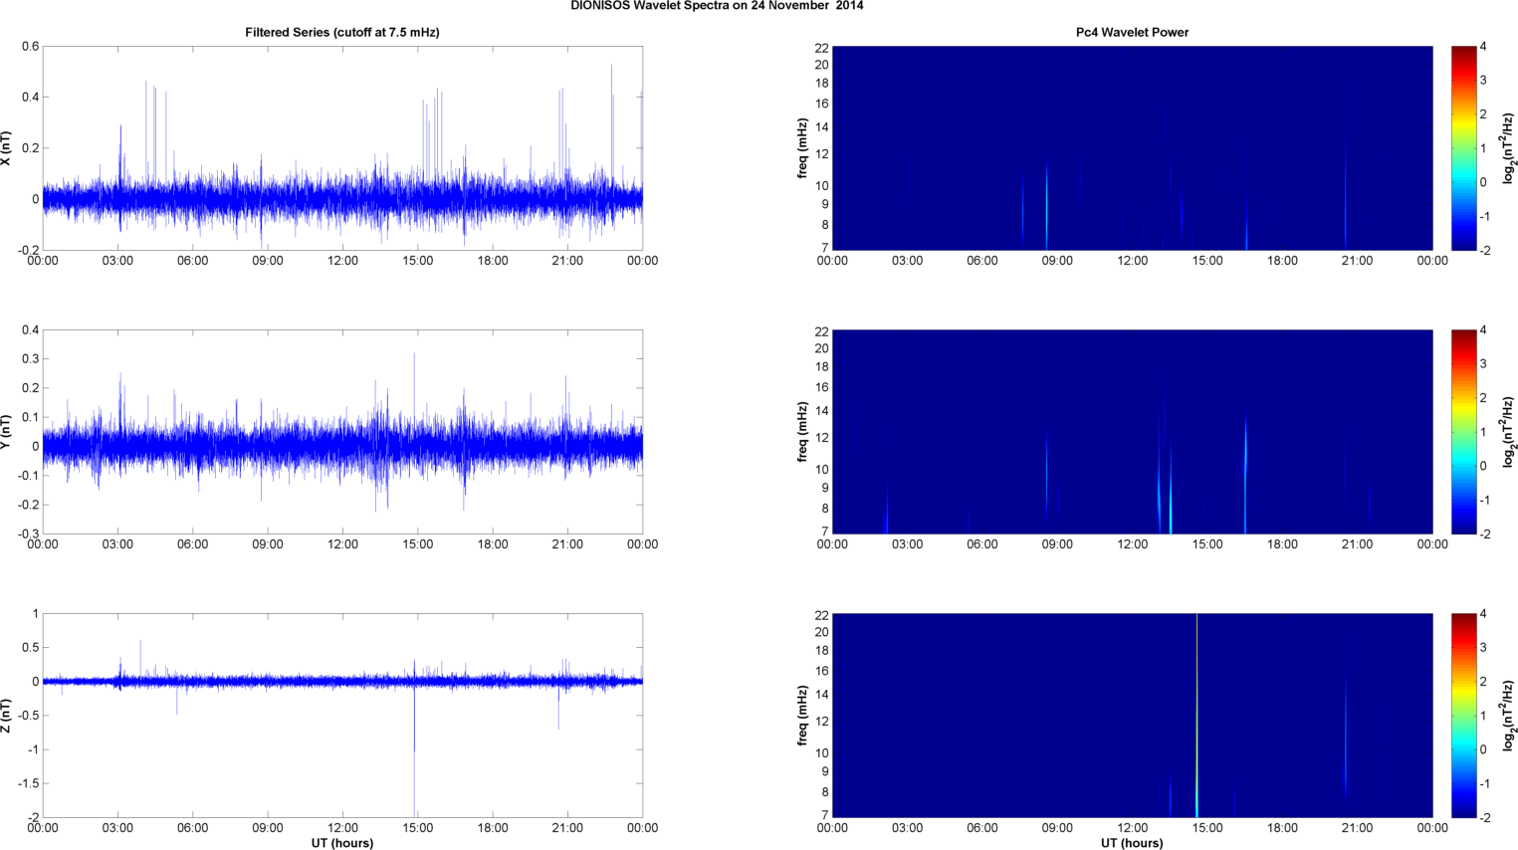
Task: Click the '12:00' tick under the X series plot
Action: (x=342, y=261)
